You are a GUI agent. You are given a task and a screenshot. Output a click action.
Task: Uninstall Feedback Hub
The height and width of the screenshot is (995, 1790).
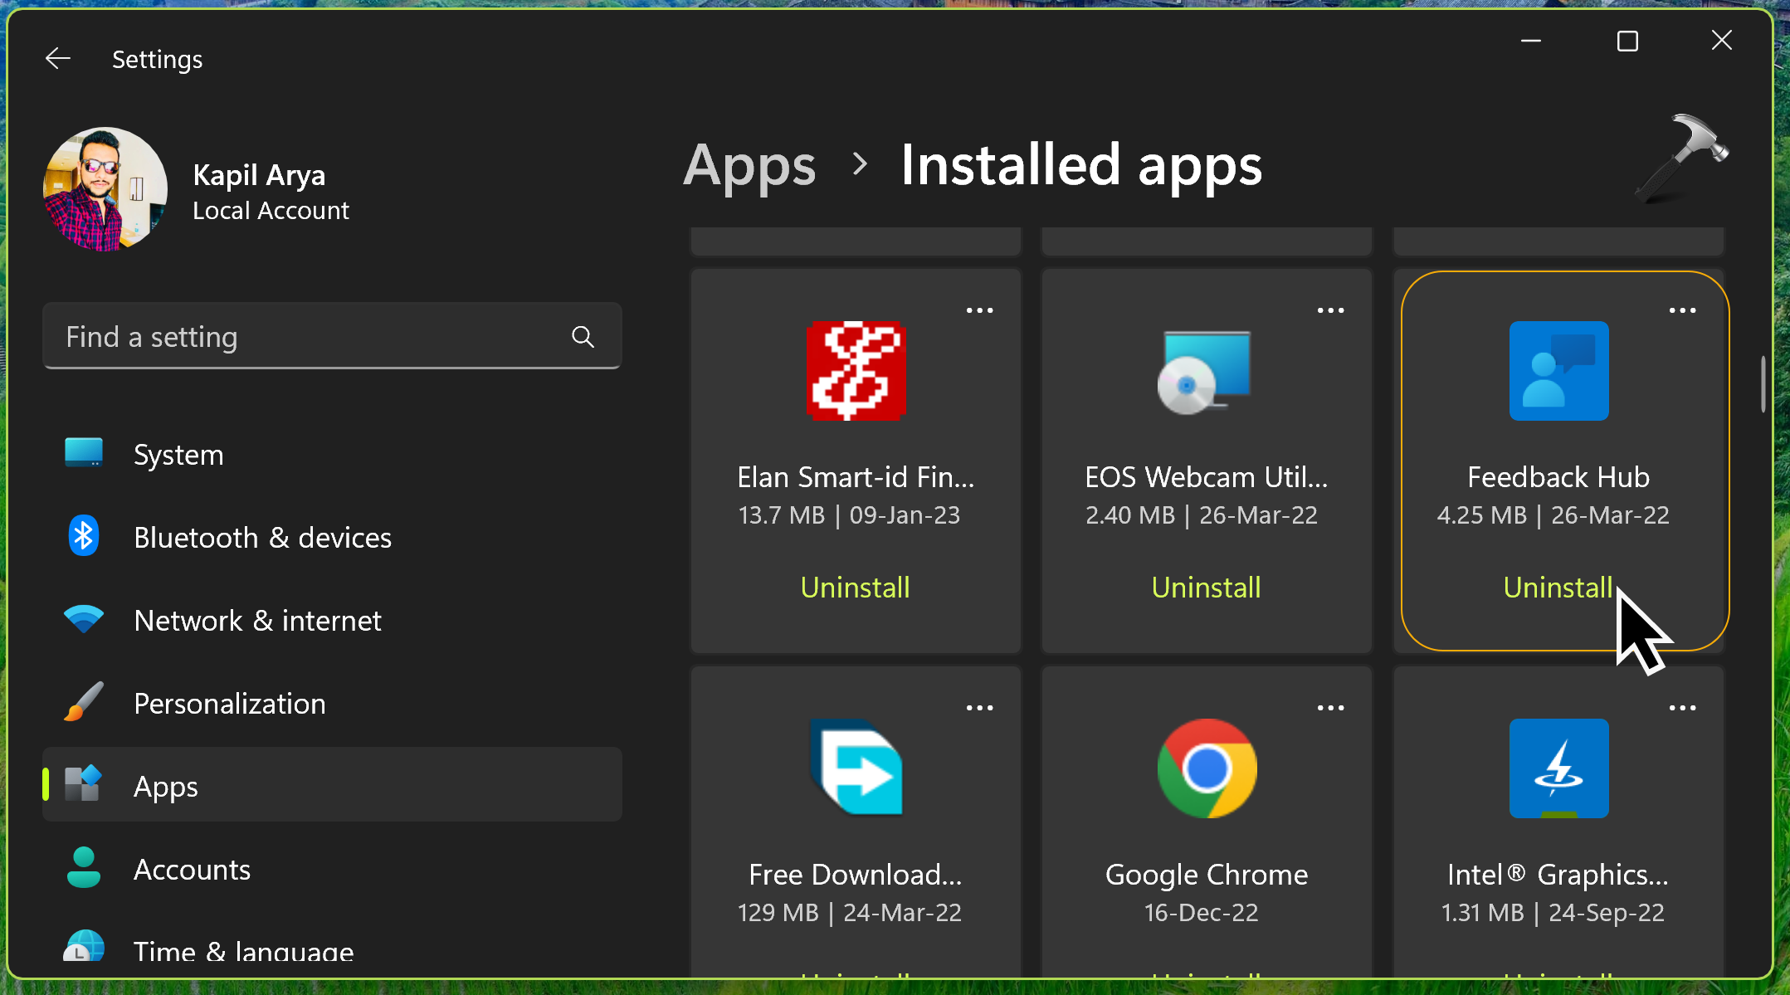1557,588
